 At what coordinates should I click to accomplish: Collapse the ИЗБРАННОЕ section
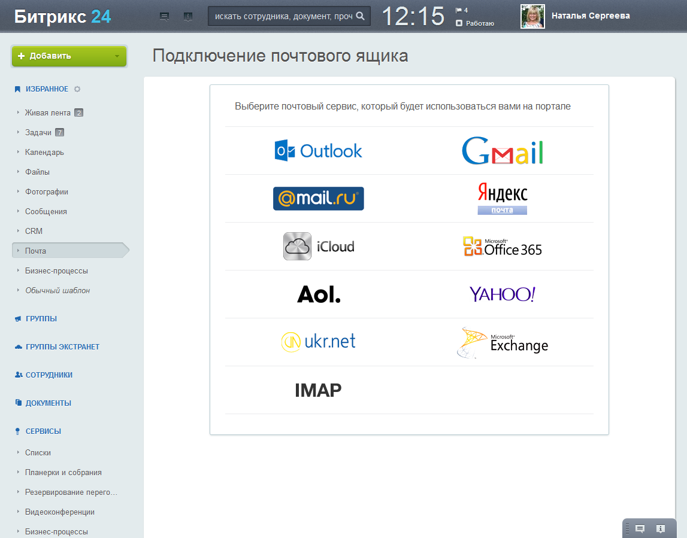pos(47,89)
